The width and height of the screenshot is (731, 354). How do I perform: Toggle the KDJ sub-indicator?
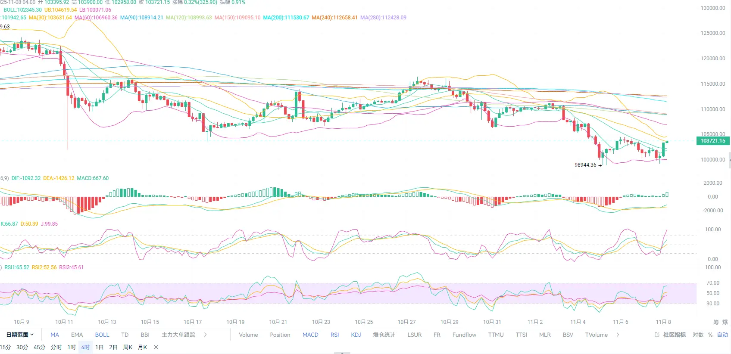pos(356,335)
